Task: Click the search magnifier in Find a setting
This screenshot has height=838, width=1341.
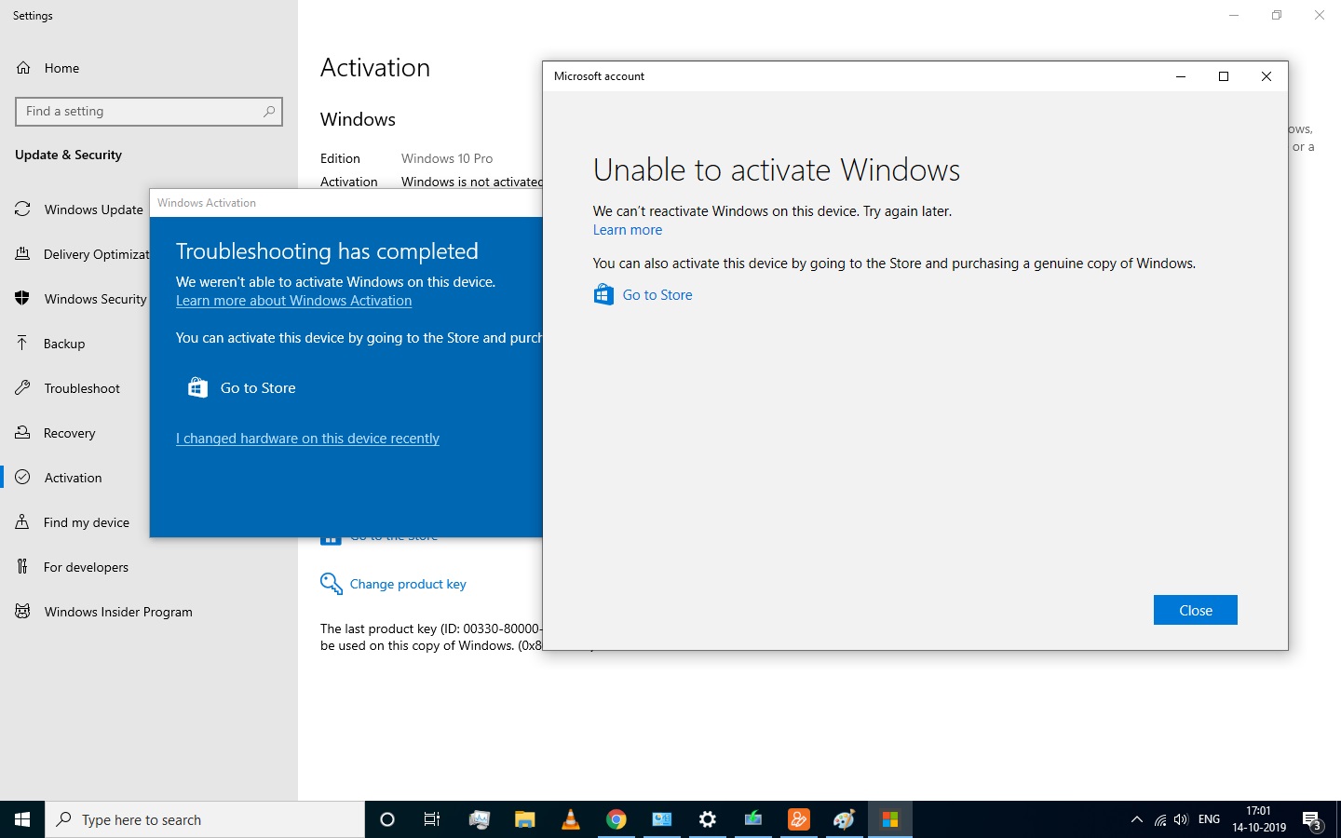Action: click(x=269, y=111)
